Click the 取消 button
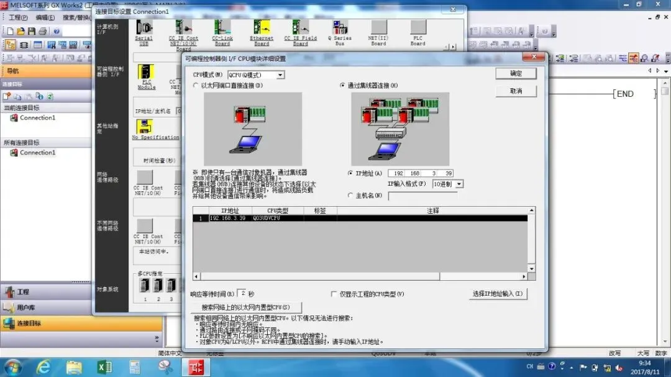The height and width of the screenshot is (377, 671). coord(516,91)
